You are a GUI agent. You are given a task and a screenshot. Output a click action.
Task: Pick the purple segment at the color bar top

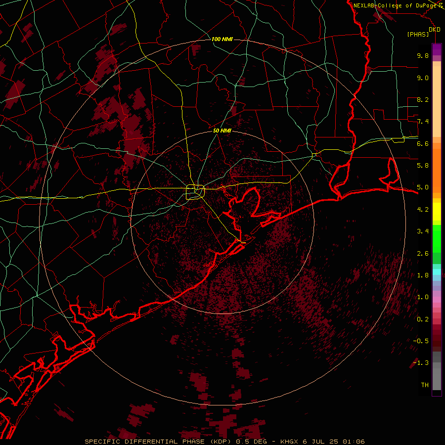click(x=437, y=49)
